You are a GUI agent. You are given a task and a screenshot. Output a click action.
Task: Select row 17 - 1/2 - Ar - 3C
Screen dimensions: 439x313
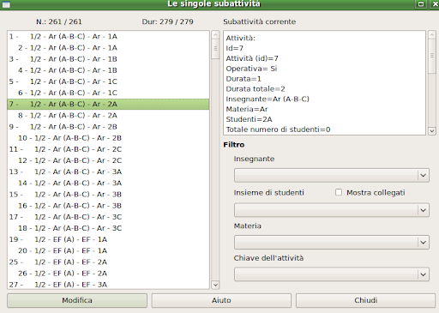pos(108,217)
